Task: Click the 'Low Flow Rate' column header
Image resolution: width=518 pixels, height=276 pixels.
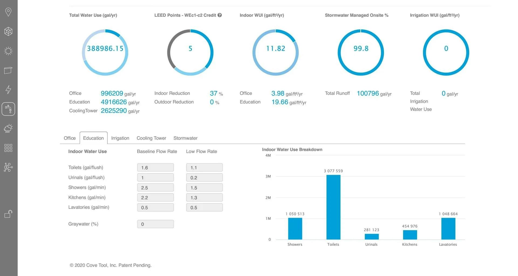Action: point(202,152)
